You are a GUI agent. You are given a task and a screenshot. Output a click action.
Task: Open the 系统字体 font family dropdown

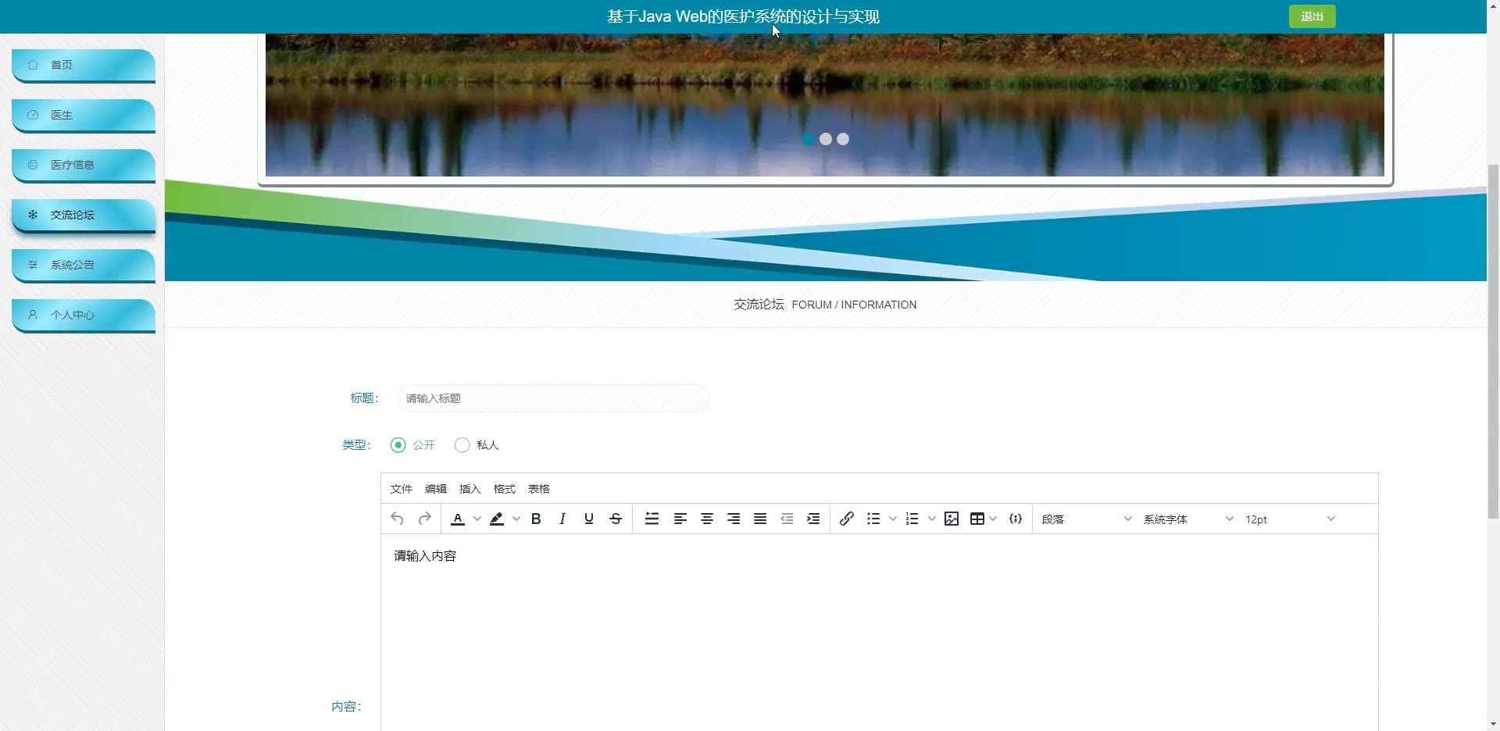pos(1188,519)
